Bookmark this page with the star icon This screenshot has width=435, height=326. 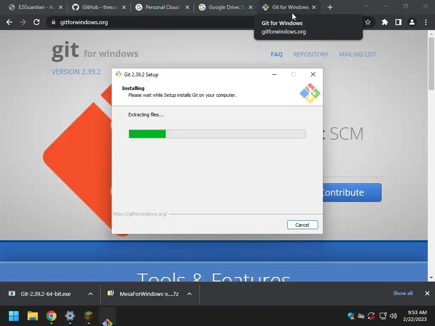point(368,22)
